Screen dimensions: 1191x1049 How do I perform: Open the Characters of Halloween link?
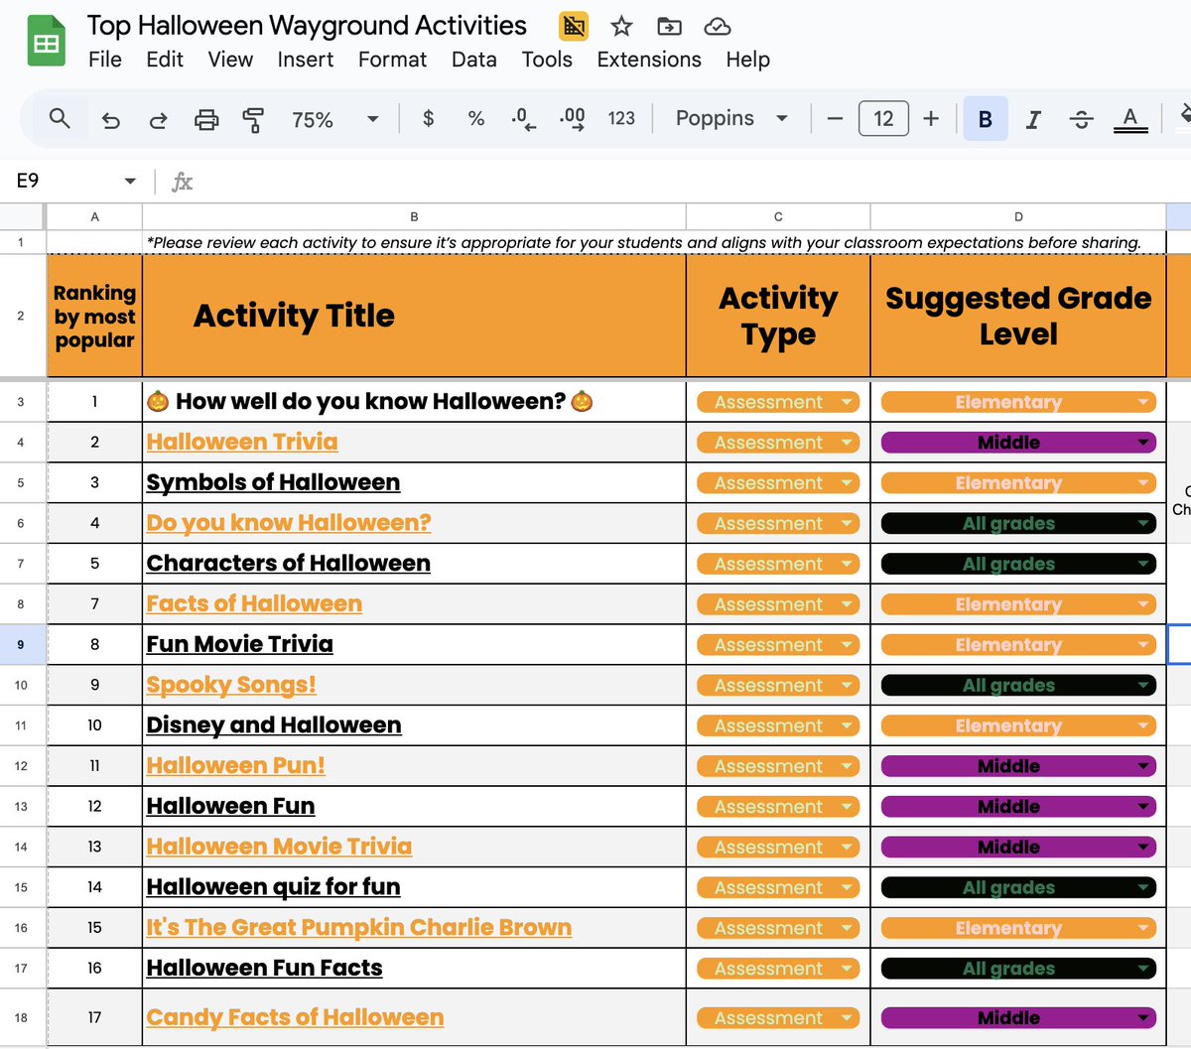[289, 564]
